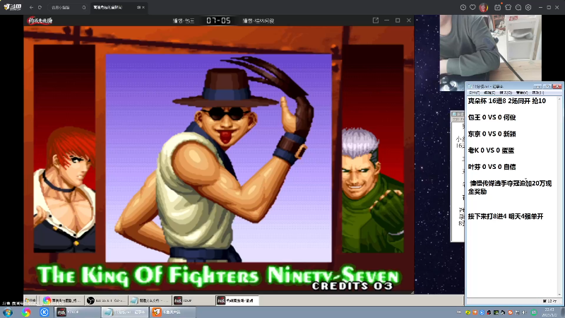Screen dimensions: 565x318
Task: Open followed channels heart icon
Action: pyautogui.click(x=472, y=7)
